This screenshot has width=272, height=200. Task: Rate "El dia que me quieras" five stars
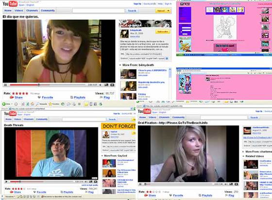coord(27,93)
